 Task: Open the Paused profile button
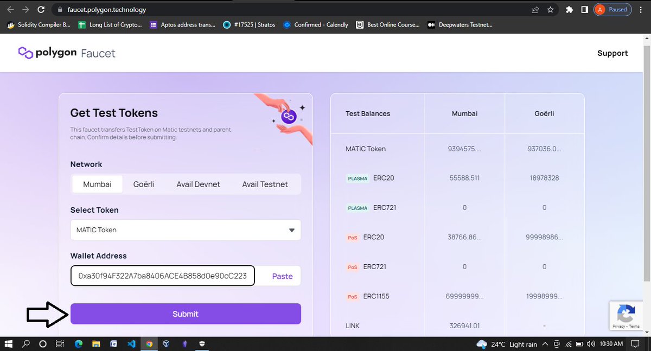point(613,10)
